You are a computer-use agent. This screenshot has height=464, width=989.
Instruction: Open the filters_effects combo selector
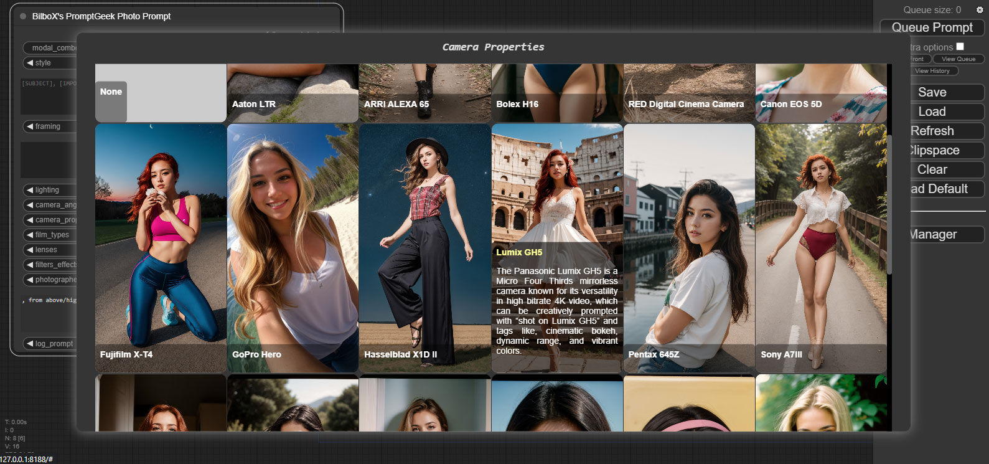pyautogui.click(x=50, y=265)
